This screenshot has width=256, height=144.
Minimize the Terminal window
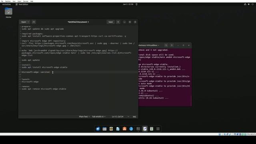click(178, 45)
